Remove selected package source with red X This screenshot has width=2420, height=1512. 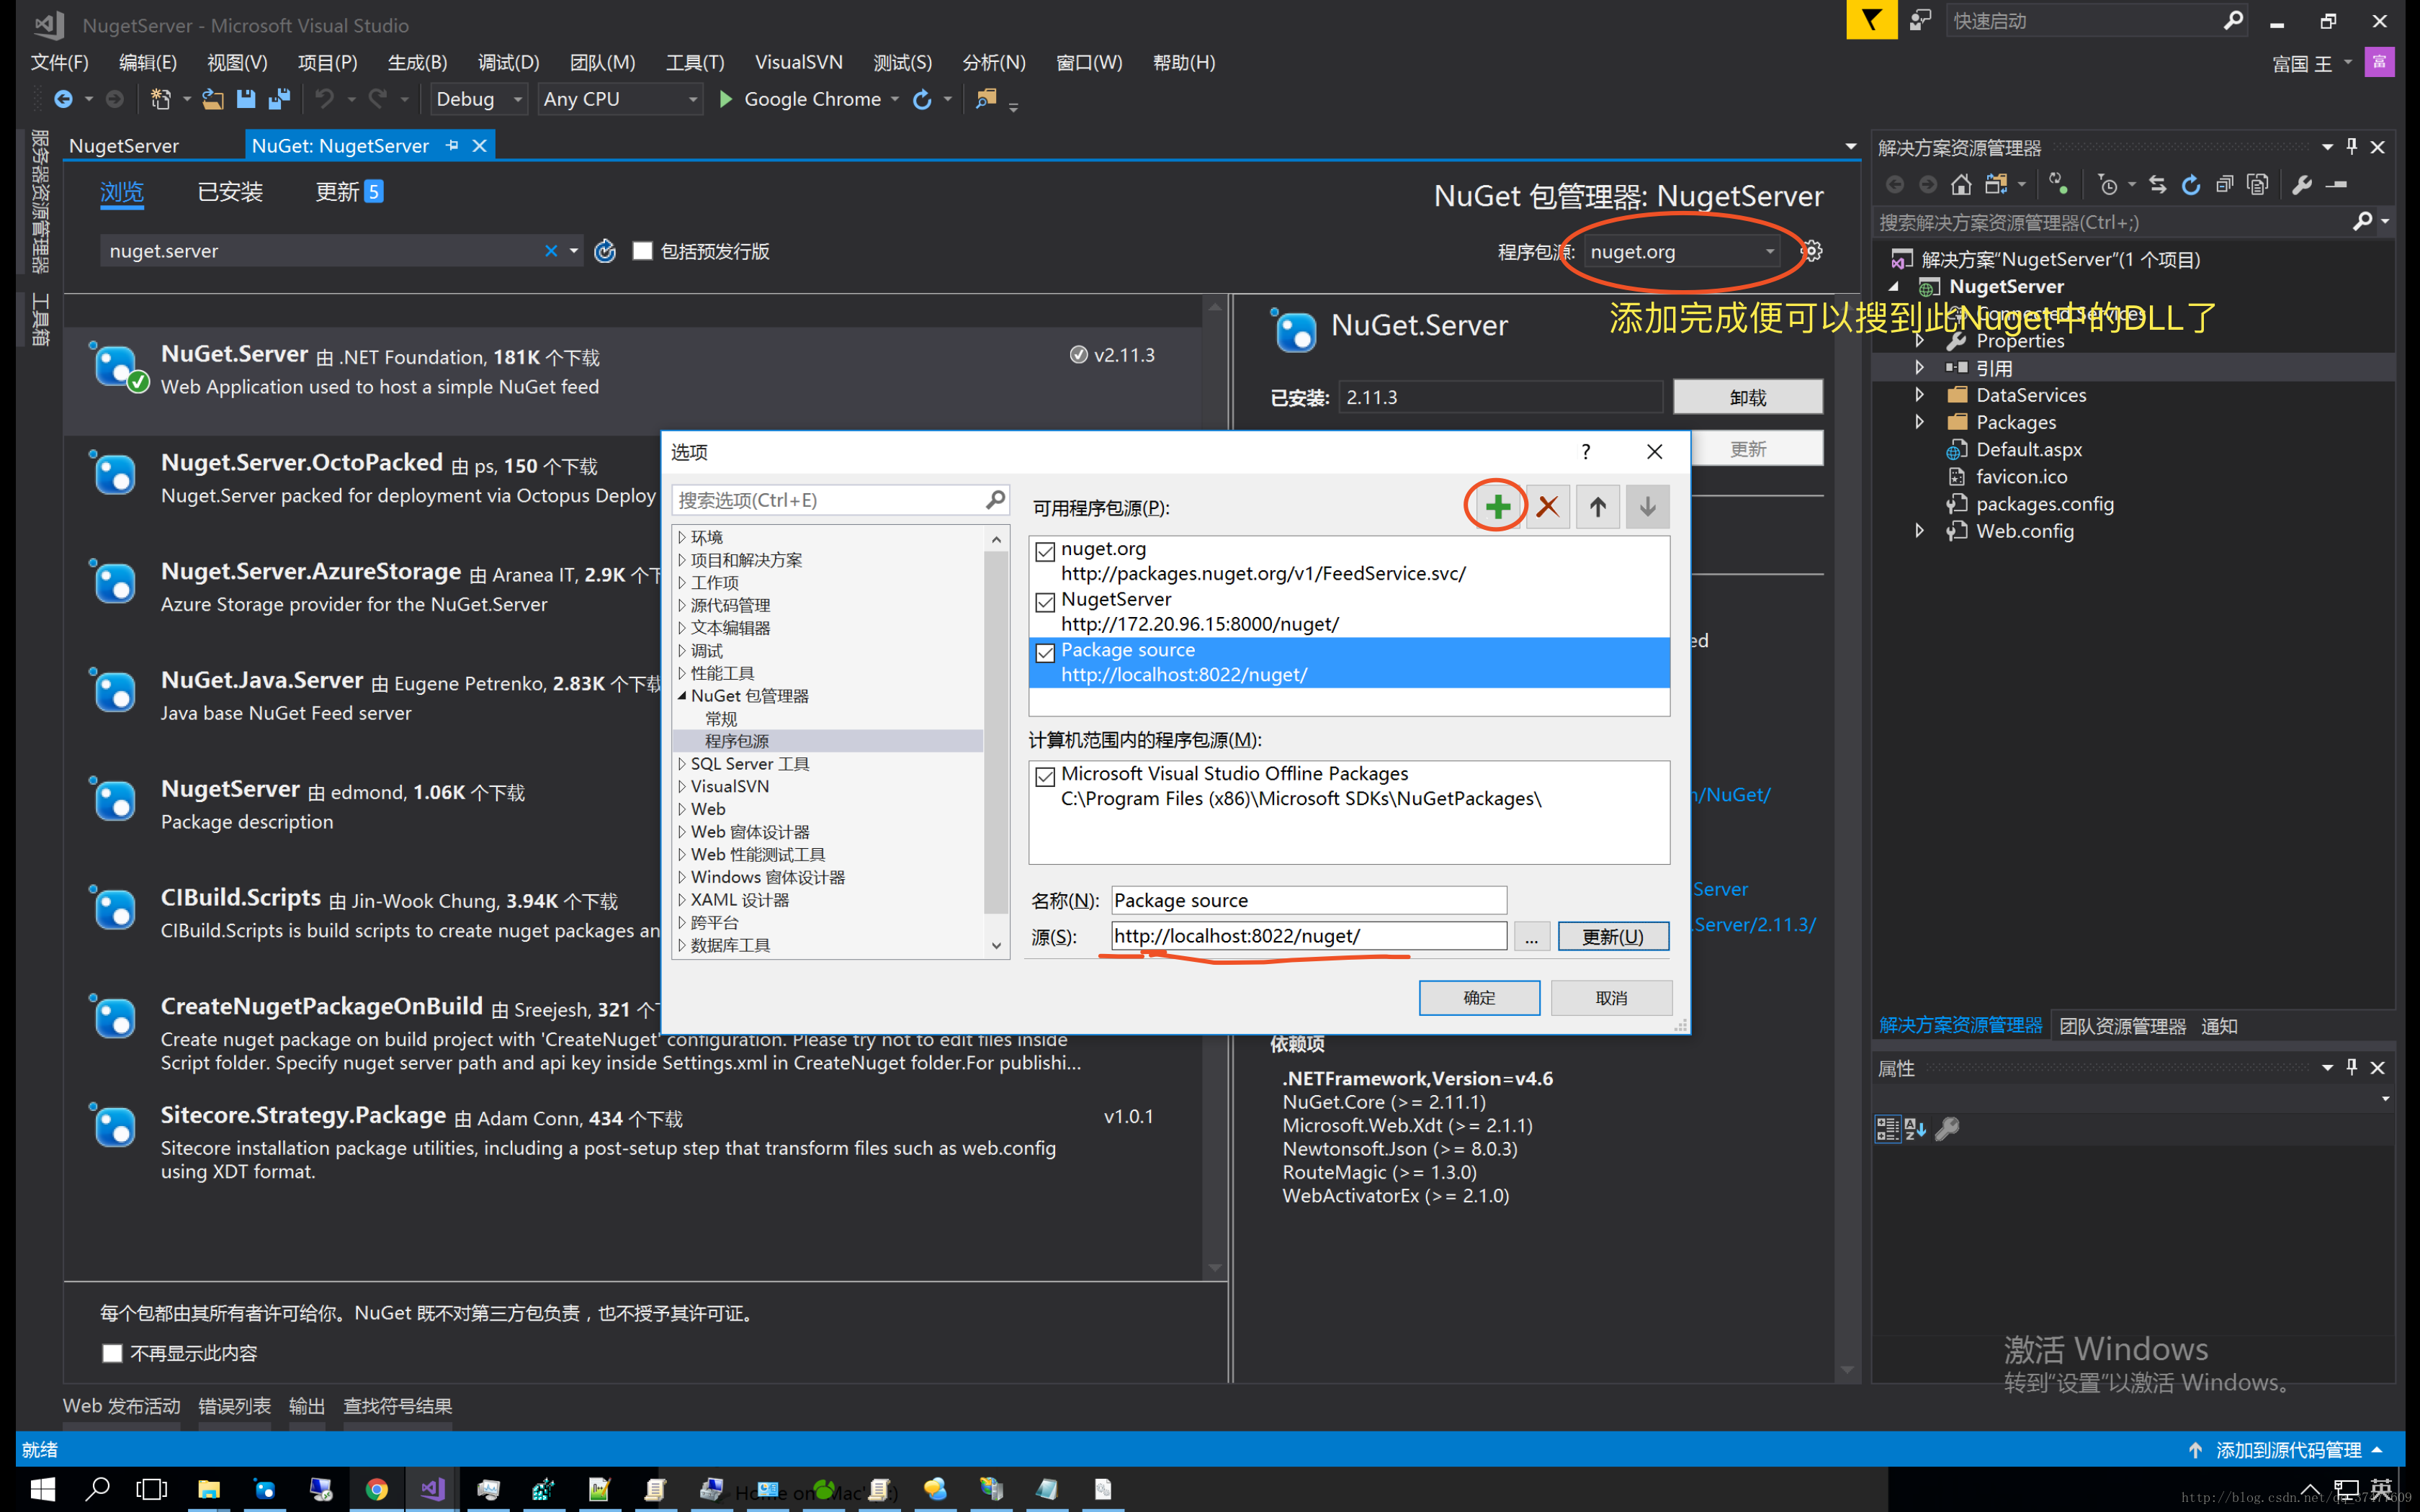point(1547,507)
